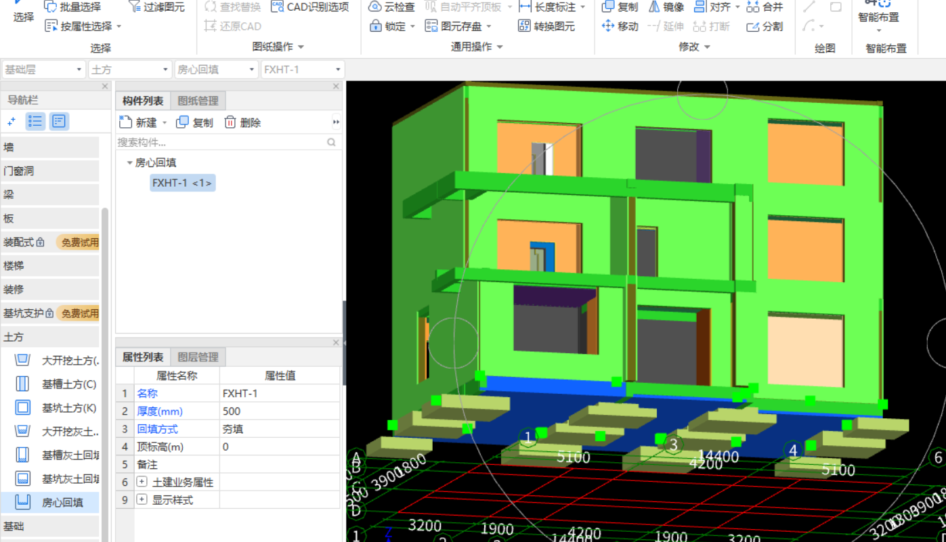The height and width of the screenshot is (542, 946).
Task: Click the search magnifier in component search
Action: (332, 142)
